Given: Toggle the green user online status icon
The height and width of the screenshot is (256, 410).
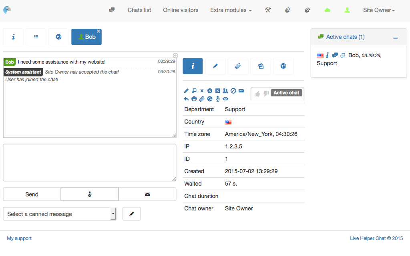Looking at the screenshot, I should [347, 10].
